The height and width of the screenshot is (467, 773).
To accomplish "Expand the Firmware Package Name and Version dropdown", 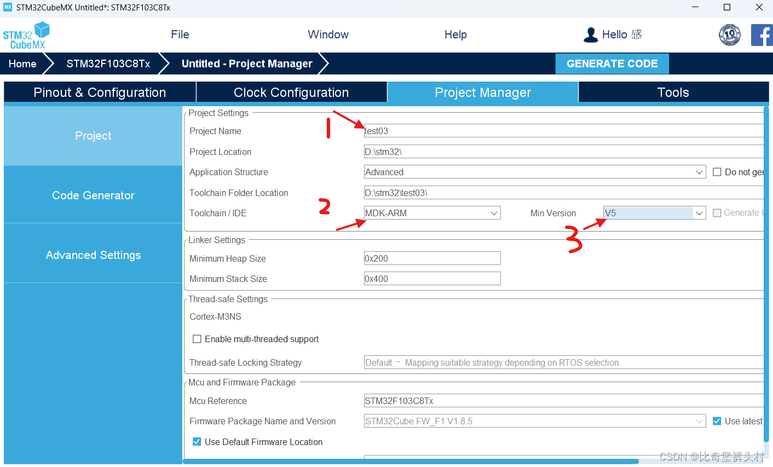I will tap(535, 421).
